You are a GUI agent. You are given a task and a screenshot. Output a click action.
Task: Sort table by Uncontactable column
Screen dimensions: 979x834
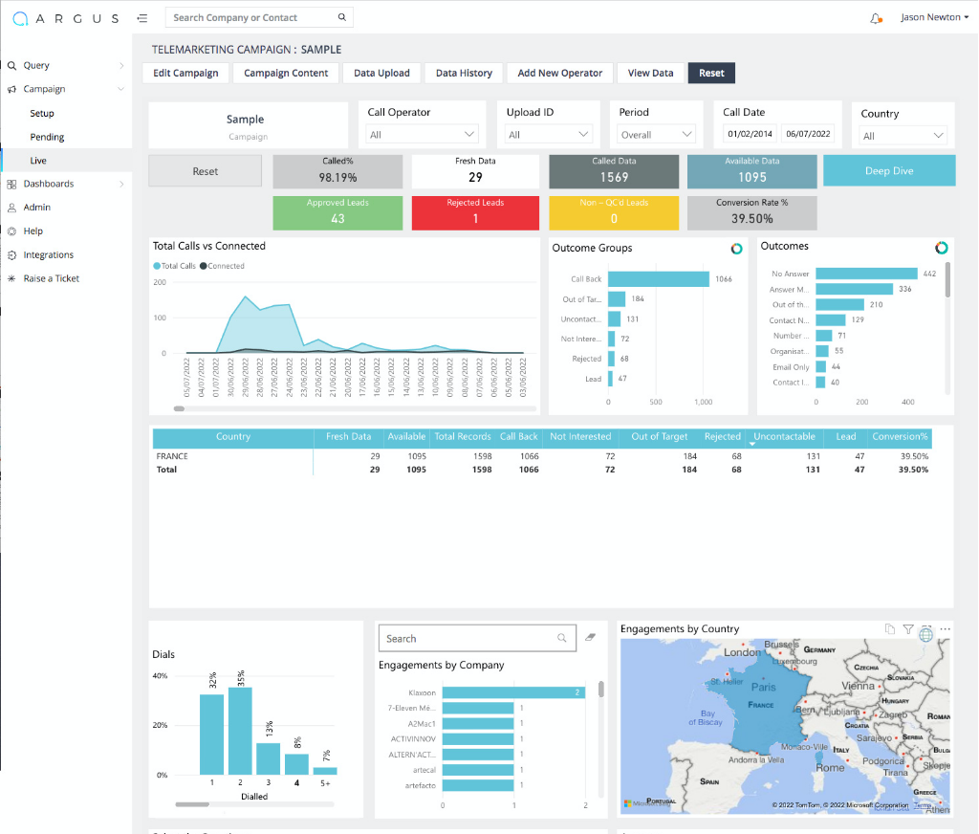tap(784, 437)
